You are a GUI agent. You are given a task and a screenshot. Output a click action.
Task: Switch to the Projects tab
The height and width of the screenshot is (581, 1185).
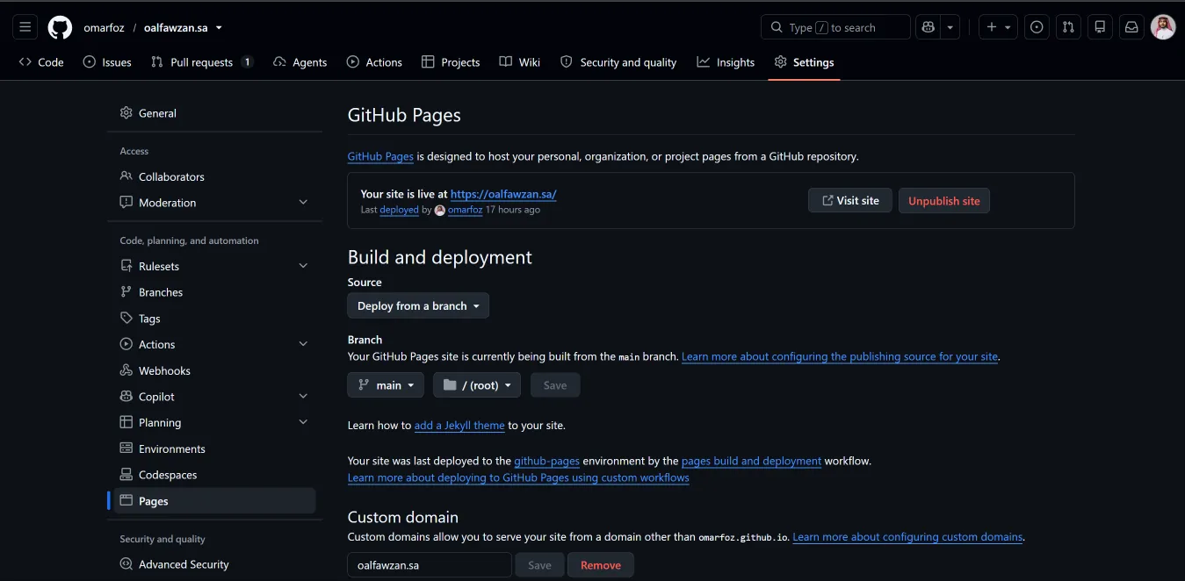(x=451, y=62)
